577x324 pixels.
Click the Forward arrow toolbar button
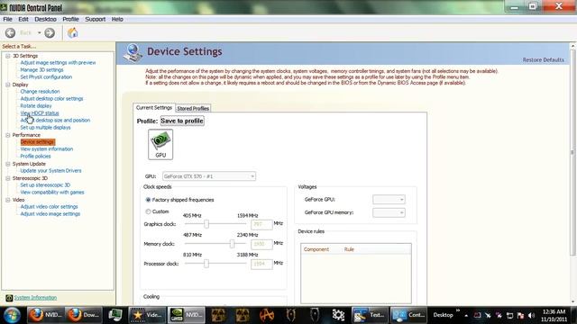(50, 33)
